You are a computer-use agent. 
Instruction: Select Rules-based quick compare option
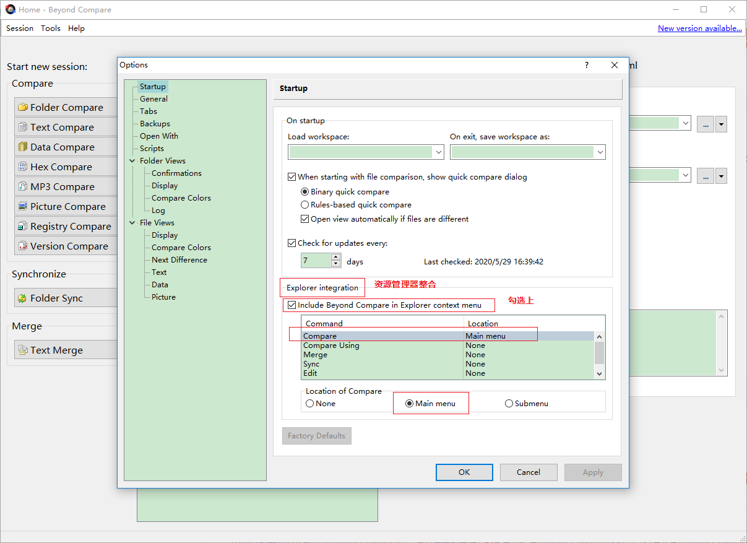[x=304, y=205]
